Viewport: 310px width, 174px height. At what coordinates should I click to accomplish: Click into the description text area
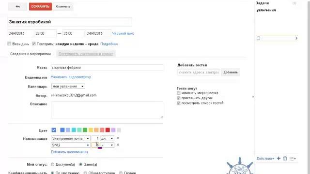pos(107,110)
